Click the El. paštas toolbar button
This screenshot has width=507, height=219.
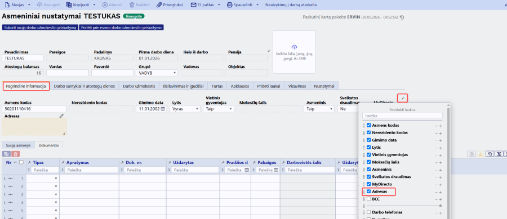point(202,5)
